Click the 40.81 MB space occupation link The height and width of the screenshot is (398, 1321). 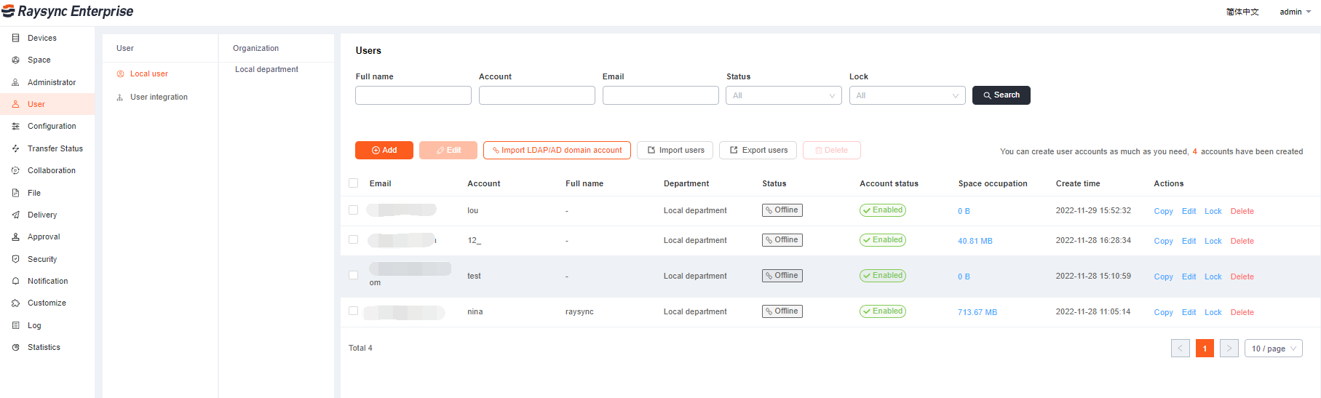pos(975,241)
